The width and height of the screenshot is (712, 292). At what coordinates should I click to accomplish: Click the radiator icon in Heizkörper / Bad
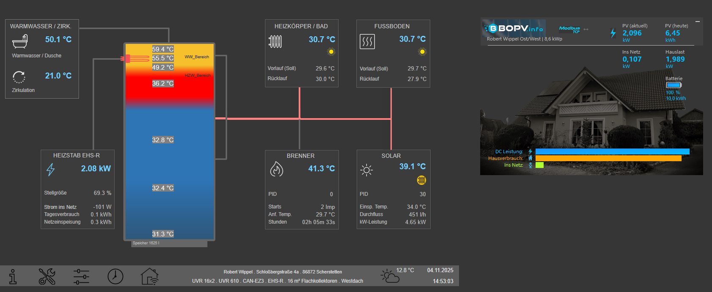(x=275, y=41)
